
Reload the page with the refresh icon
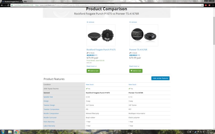[x=8, y=5]
